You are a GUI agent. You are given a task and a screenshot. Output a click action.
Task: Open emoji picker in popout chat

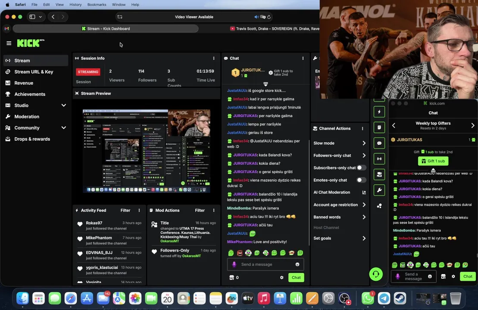point(430,276)
